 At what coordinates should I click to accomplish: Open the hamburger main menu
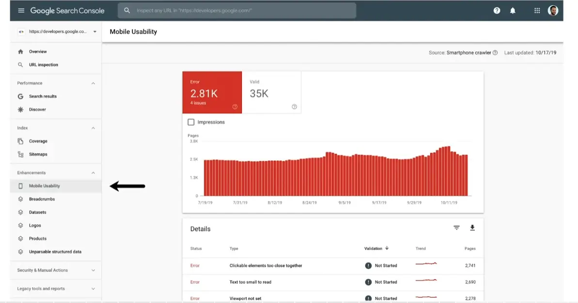pyautogui.click(x=21, y=11)
